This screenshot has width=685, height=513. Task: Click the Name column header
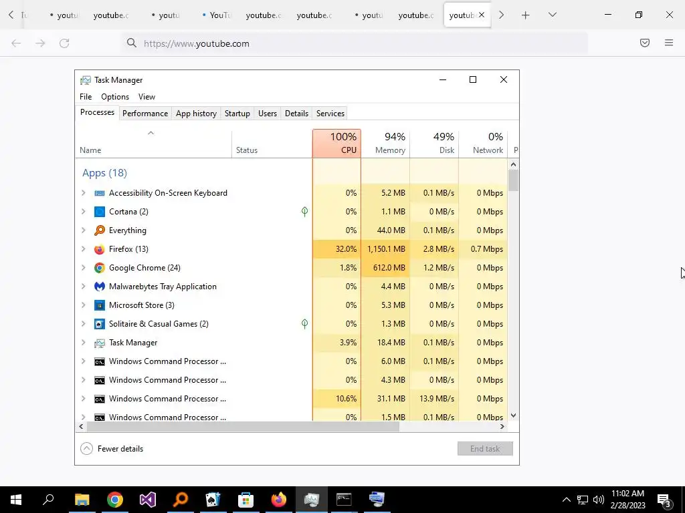[153, 143]
